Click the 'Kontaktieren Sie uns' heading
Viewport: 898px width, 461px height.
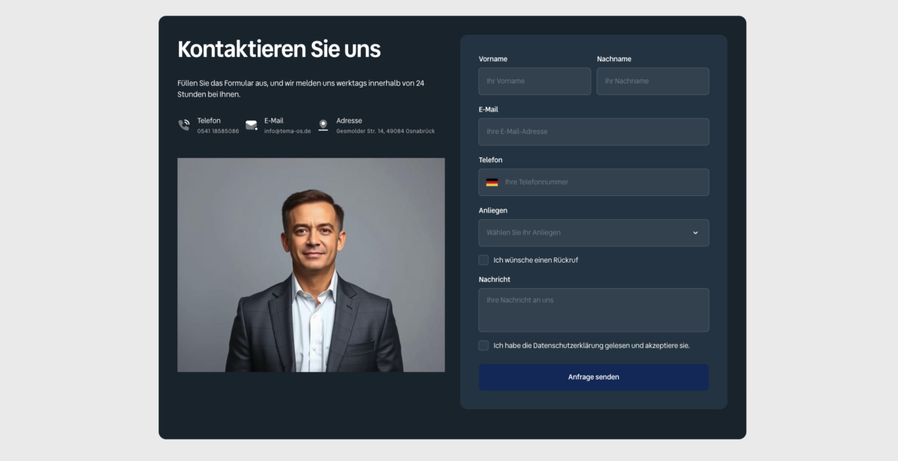coord(279,49)
